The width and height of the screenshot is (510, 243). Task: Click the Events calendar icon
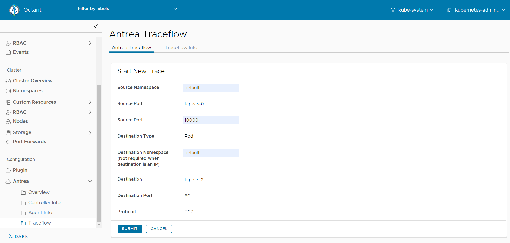(x=8, y=52)
